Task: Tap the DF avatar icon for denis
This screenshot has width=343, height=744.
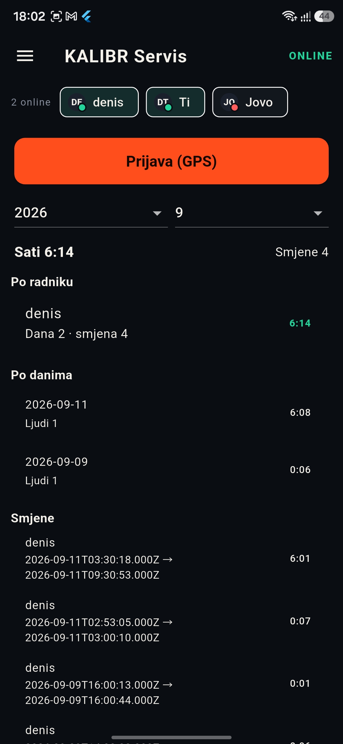Action: pos(77,102)
